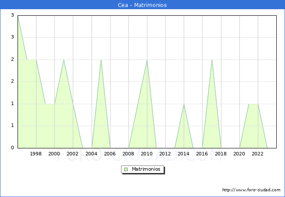Select the 2004 year label

[91, 154]
